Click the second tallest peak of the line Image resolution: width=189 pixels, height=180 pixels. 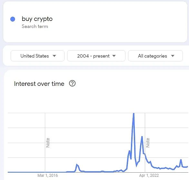pos(142,137)
